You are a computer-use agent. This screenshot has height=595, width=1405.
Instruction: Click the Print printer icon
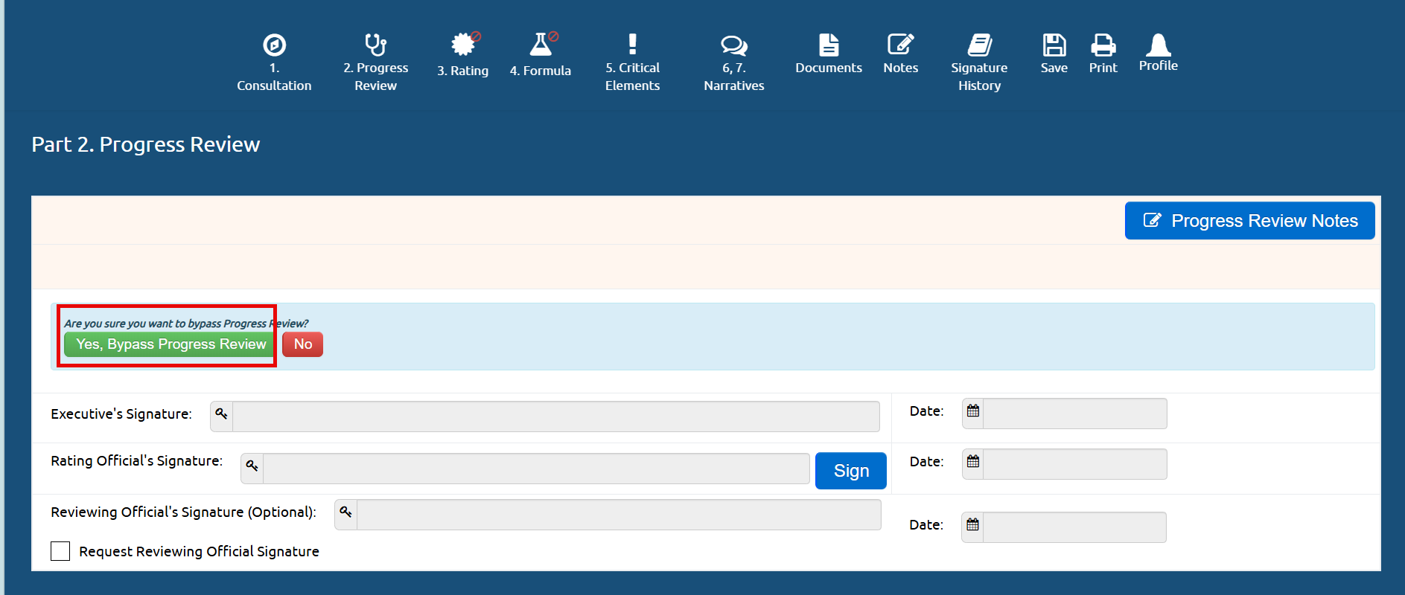[x=1103, y=45]
